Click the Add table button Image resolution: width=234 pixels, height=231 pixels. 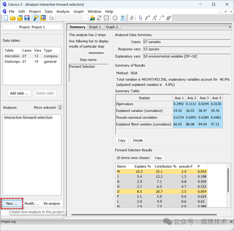coord(19,93)
